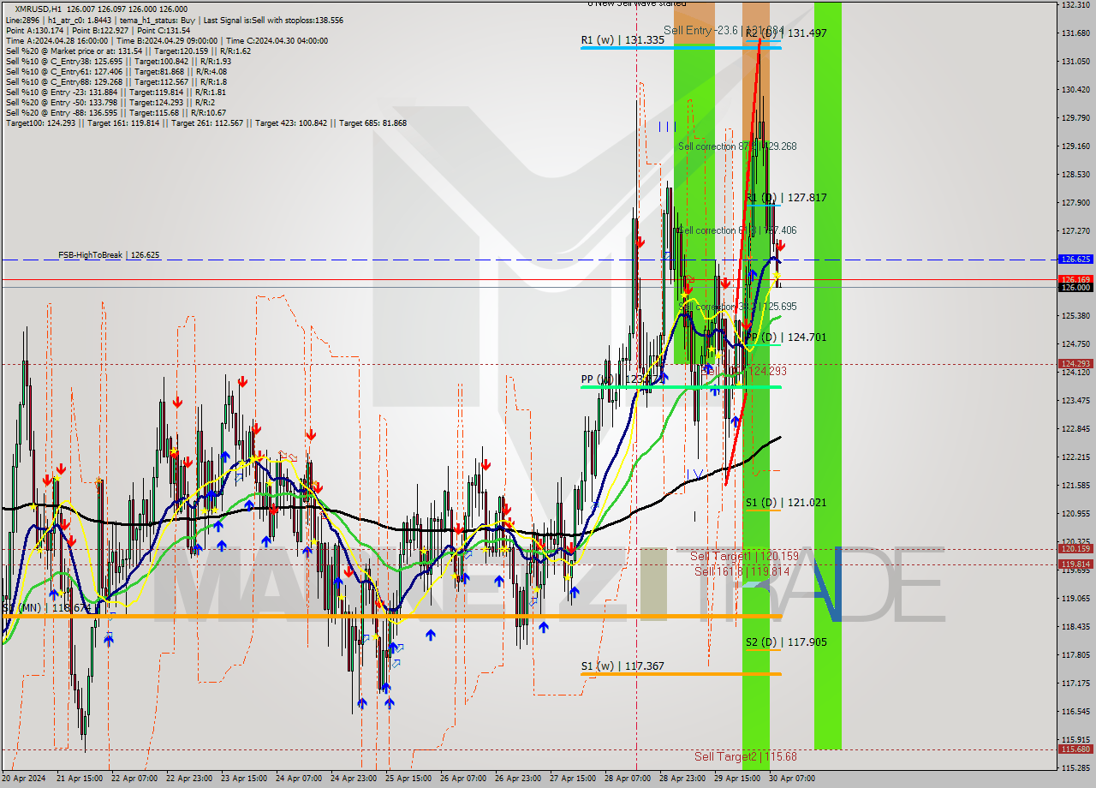Click the S1 (w) 117.367 weekly support label
Viewport: 1096px width, 788px height.
[622, 666]
